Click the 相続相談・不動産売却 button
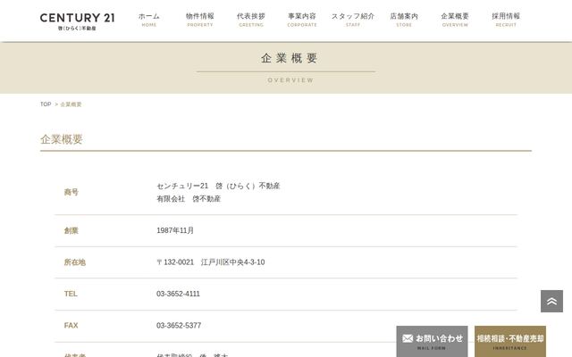The image size is (572, 357). tap(510, 341)
